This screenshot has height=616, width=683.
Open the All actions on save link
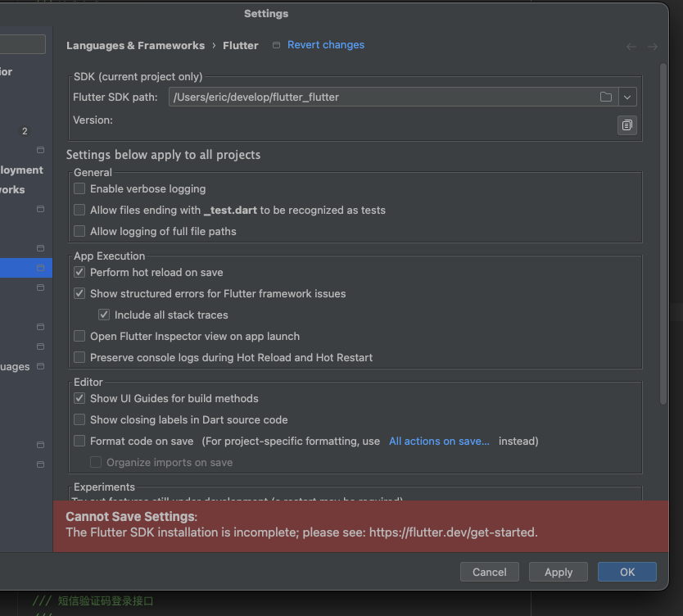click(x=439, y=441)
